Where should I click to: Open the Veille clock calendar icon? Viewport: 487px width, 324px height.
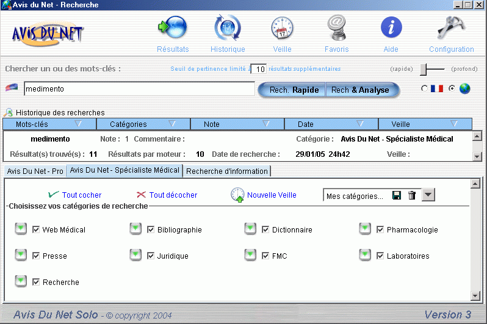282,28
